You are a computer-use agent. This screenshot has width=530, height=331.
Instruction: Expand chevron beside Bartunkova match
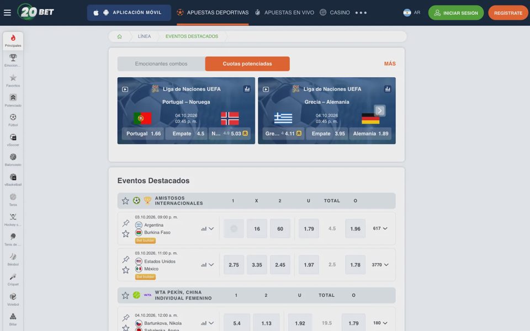[211, 323]
